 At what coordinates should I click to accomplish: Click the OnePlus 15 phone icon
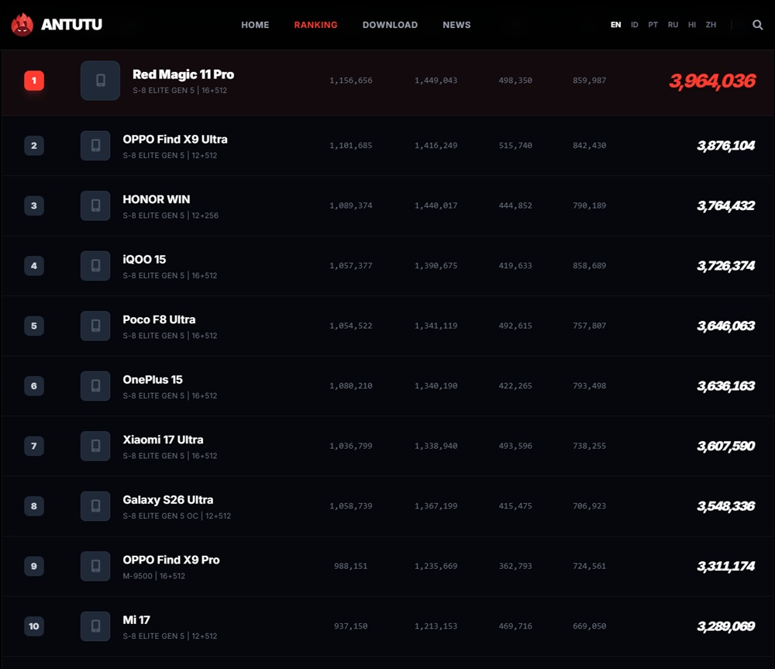[95, 386]
